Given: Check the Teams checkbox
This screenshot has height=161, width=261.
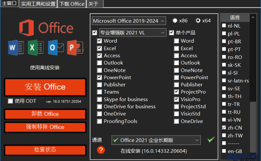Looking at the screenshot, I should pyautogui.click(x=99, y=92).
